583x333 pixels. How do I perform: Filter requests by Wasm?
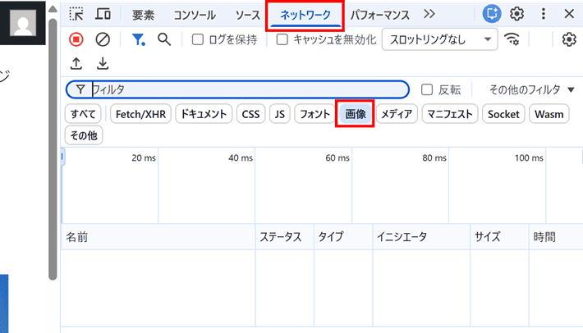(x=549, y=114)
